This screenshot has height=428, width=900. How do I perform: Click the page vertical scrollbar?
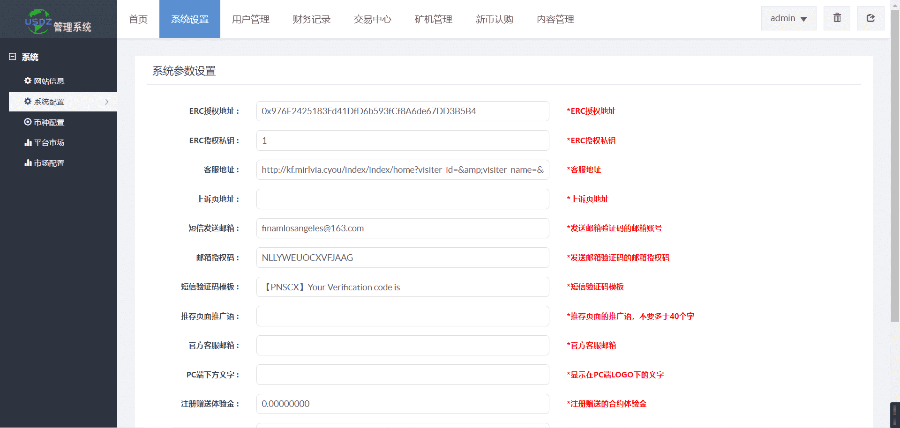(895, 164)
